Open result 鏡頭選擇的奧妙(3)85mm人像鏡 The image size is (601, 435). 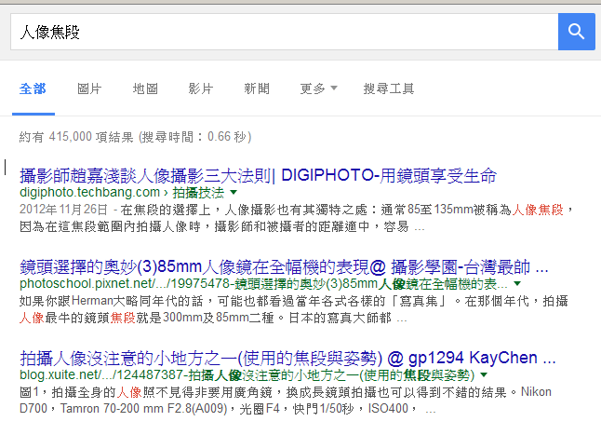pos(284,267)
